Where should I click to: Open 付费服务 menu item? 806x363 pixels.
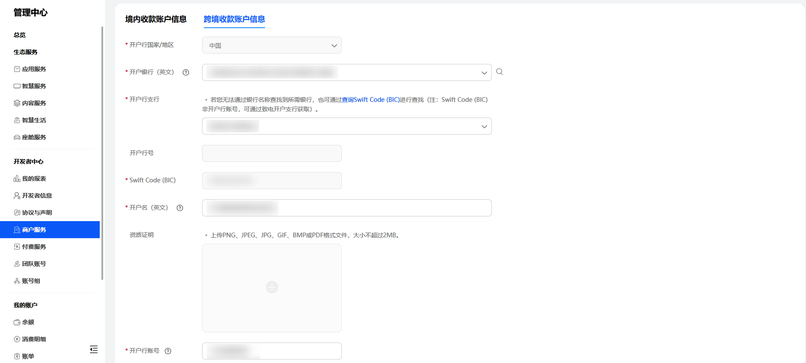[34, 247]
